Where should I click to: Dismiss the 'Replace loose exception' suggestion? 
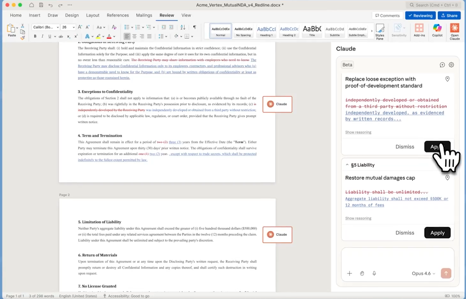coord(405,147)
